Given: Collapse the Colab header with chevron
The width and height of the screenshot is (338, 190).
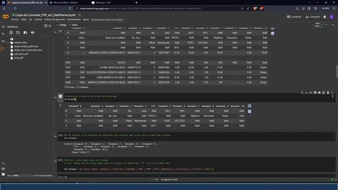Looking at the screenshot, I should 333,25.
